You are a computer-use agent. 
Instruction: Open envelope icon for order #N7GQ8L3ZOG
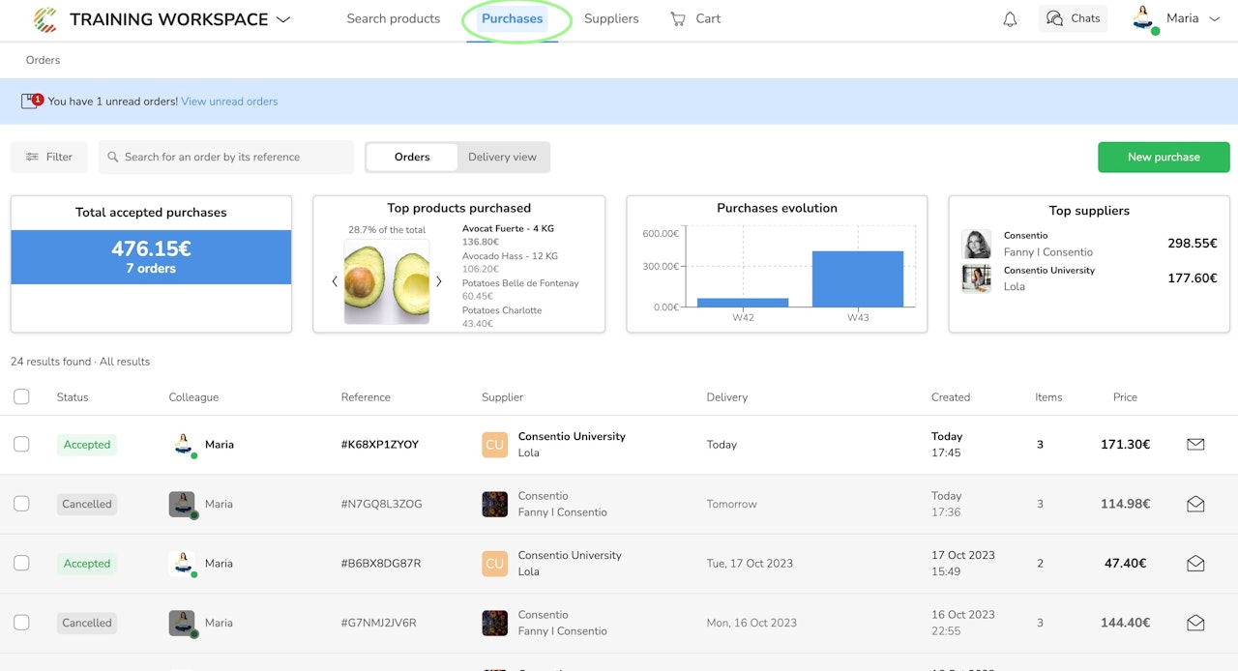(1195, 504)
